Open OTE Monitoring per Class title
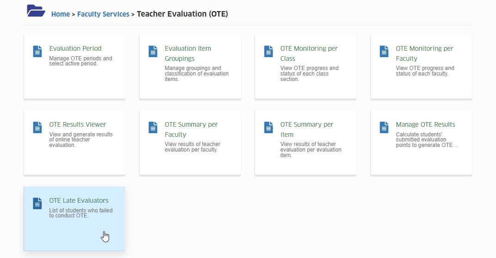The width and height of the screenshot is (496, 258). click(x=309, y=53)
